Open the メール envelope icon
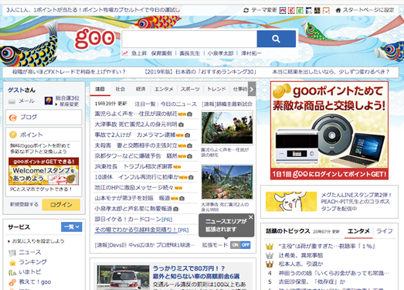The width and height of the screenshot is (404, 290). click(12, 101)
